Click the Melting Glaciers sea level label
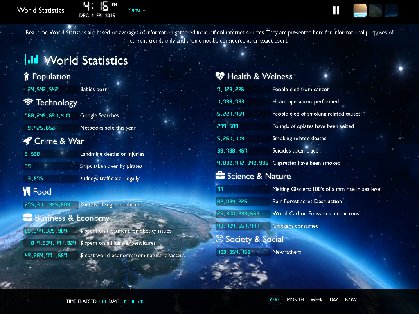The image size is (419, 314). click(x=327, y=189)
